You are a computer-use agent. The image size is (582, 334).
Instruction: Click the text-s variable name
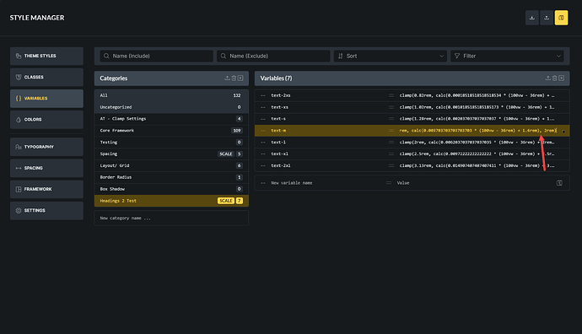point(278,119)
